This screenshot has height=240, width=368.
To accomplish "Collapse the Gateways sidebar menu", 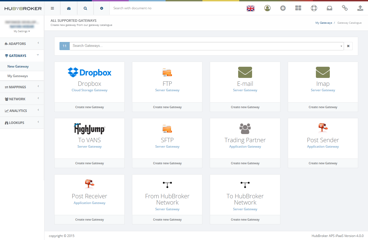I will [22, 56].
